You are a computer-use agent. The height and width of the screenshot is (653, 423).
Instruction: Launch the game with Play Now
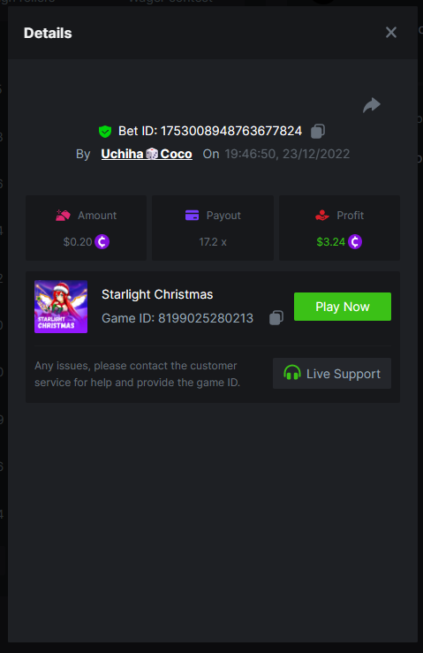pyautogui.click(x=343, y=307)
